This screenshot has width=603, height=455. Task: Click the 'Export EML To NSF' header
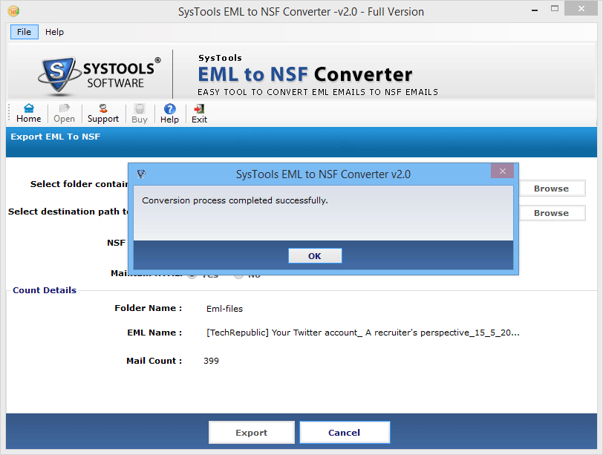56,137
